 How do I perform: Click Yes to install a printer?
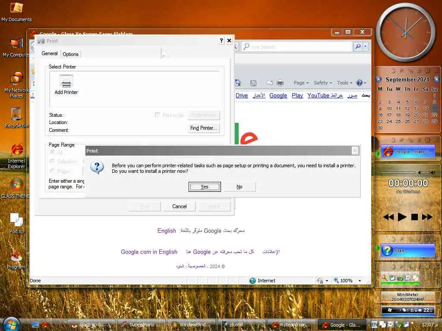coord(204,187)
